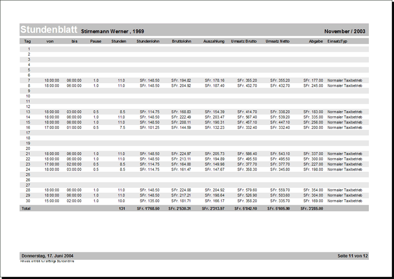Viewport: 394px width, 279px height.
Task: Click the Pause column header
Action: pyautogui.click(x=96, y=41)
